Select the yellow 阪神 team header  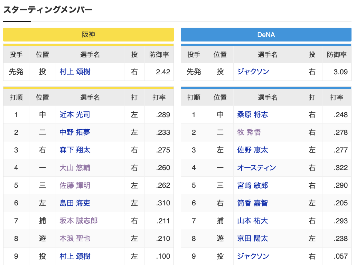coord(88,35)
